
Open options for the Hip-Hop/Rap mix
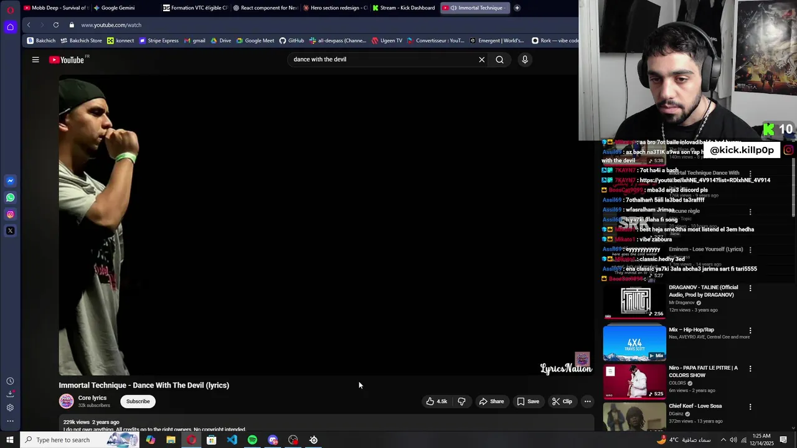750,330
